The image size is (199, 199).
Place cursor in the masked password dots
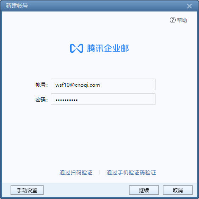coord(66,100)
